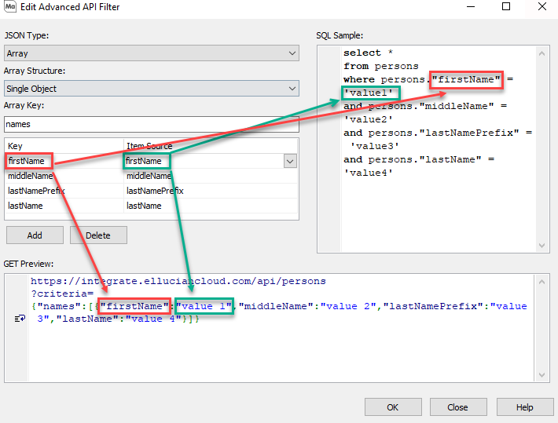Click the Array Key input field
Viewport: 558px width, 423px height.
click(x=151, y=124)
